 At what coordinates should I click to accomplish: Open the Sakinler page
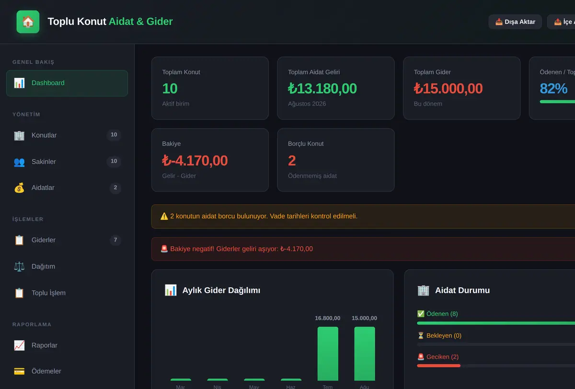click(67, 162)
